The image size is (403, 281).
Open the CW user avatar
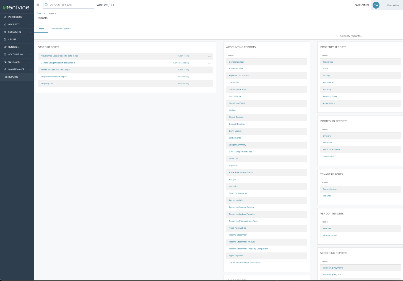376,5
